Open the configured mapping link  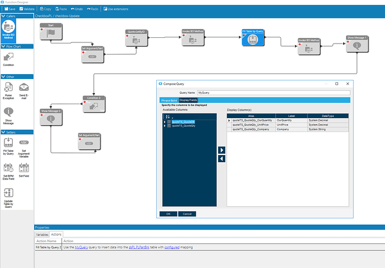(x=172, y=247)
